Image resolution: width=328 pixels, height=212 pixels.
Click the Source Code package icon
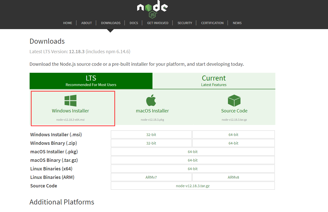pos(234,100)
